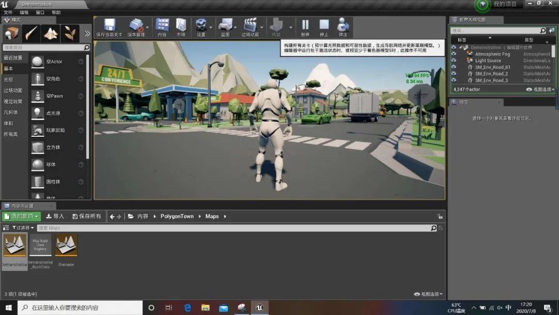Open the Windows notification center

[x=548, y=308]
